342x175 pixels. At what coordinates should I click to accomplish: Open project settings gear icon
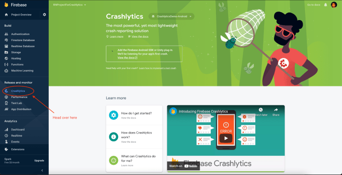(45, 14)
